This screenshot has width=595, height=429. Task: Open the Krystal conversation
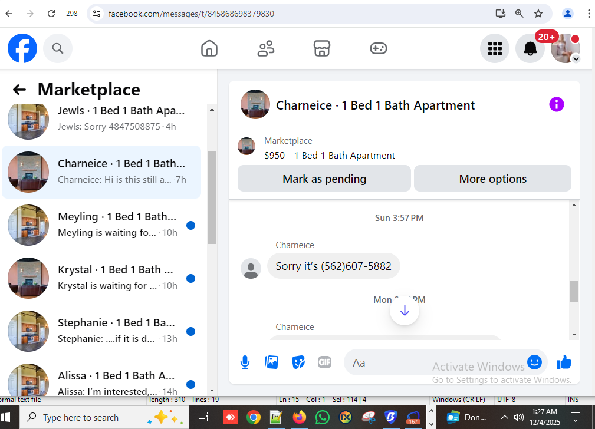click(101, 278)
